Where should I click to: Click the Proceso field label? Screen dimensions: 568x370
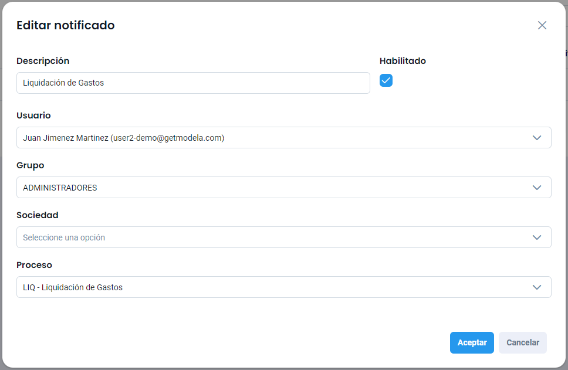34,265
